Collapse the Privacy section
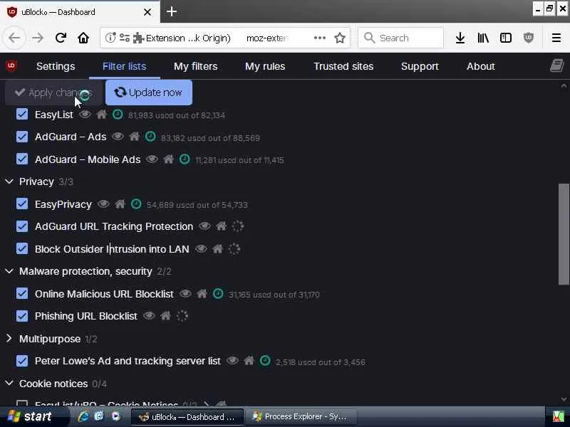The height and width of the screenshot is (427, 570). tap(9, 181)
